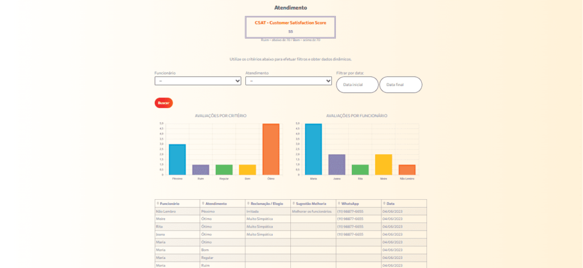583x268 pixels.
Task: Click the blue Maria bar in employee chart
Action: [313, 149]
